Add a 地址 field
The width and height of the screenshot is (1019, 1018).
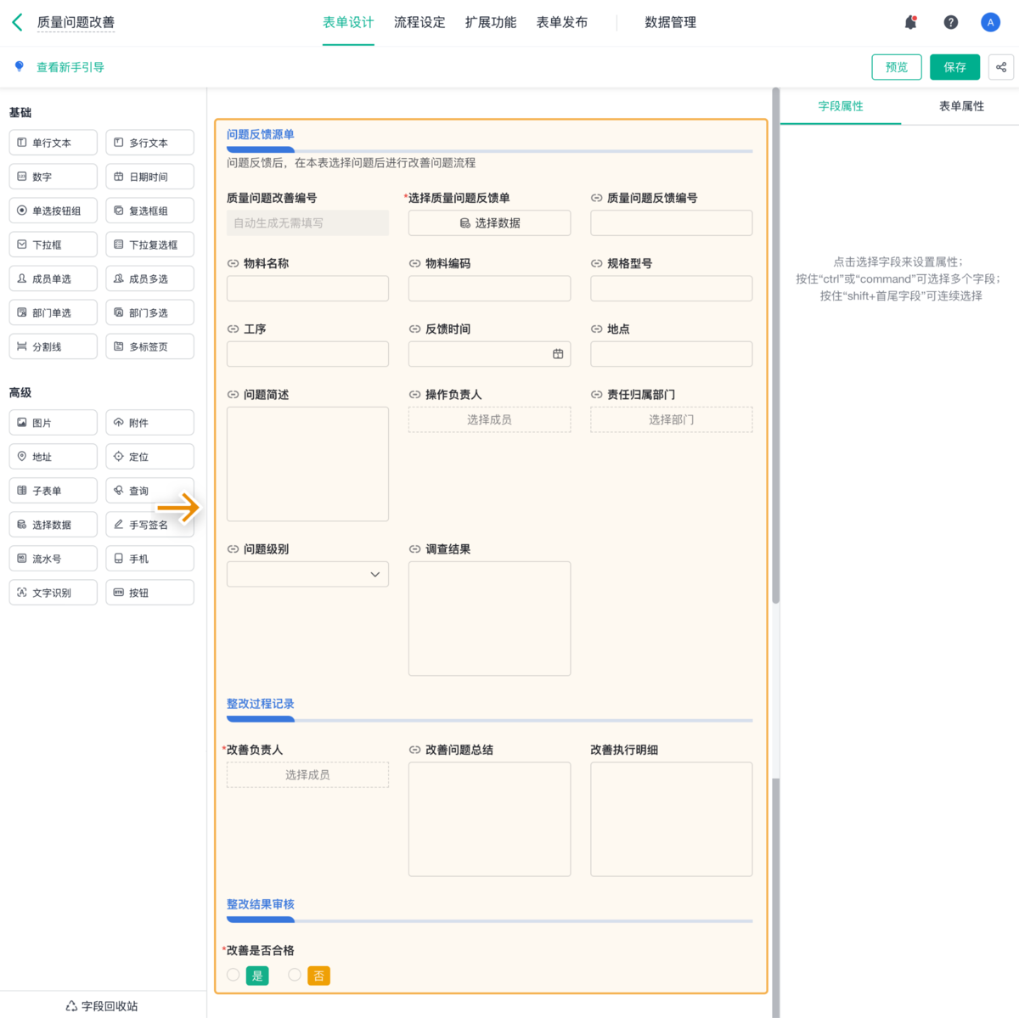[53, 457]
